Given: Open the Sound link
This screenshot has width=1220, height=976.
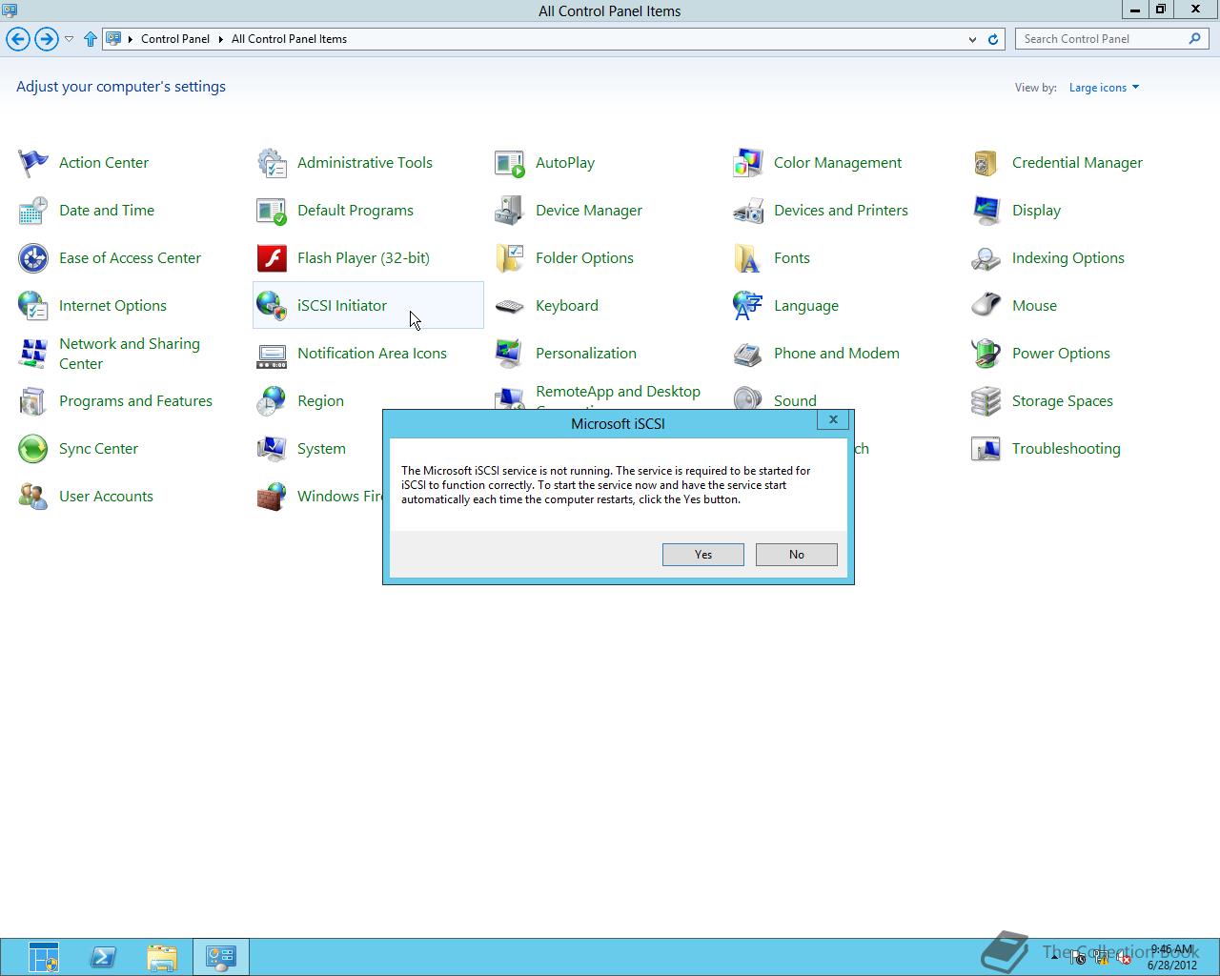Looking at the screenshot, I should click(795, 401).
